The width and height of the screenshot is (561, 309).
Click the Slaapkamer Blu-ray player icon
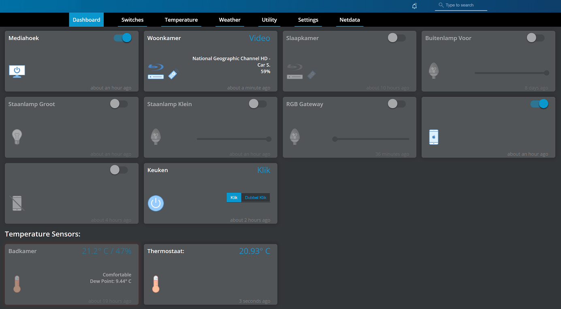point(295,71)
